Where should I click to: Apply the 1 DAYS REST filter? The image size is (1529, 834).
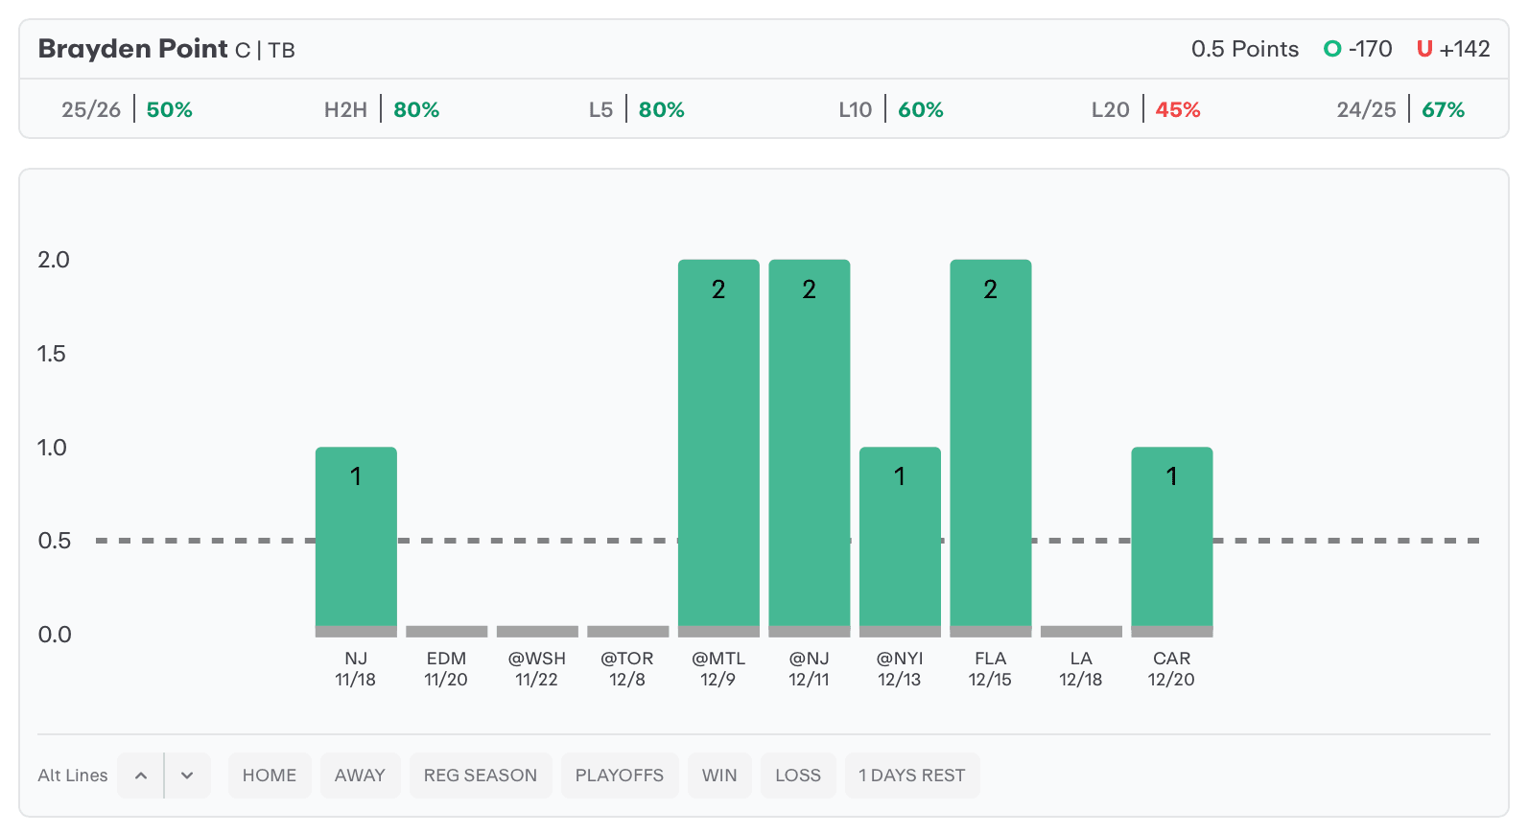(x=912, y=776)
